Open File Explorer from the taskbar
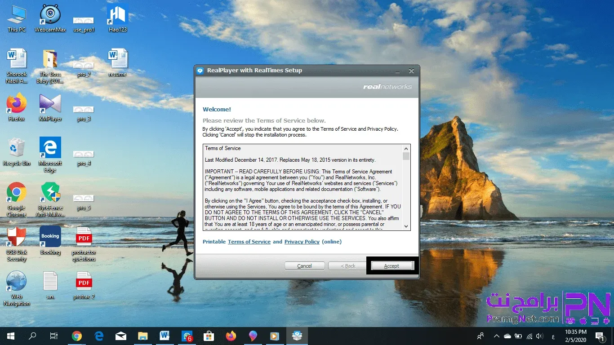This screenshot has height=345, width=614. pyautogui.click(x=143, y=336)
